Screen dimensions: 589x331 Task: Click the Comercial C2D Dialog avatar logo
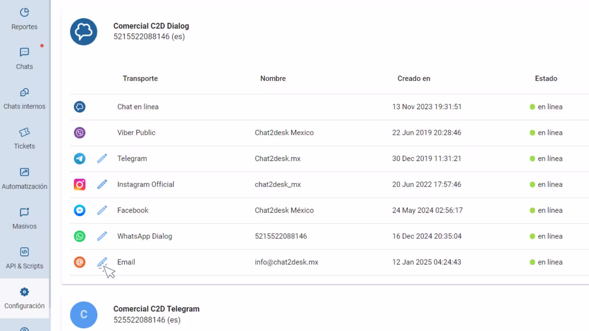pyautogui.click(x=83, y=32)
